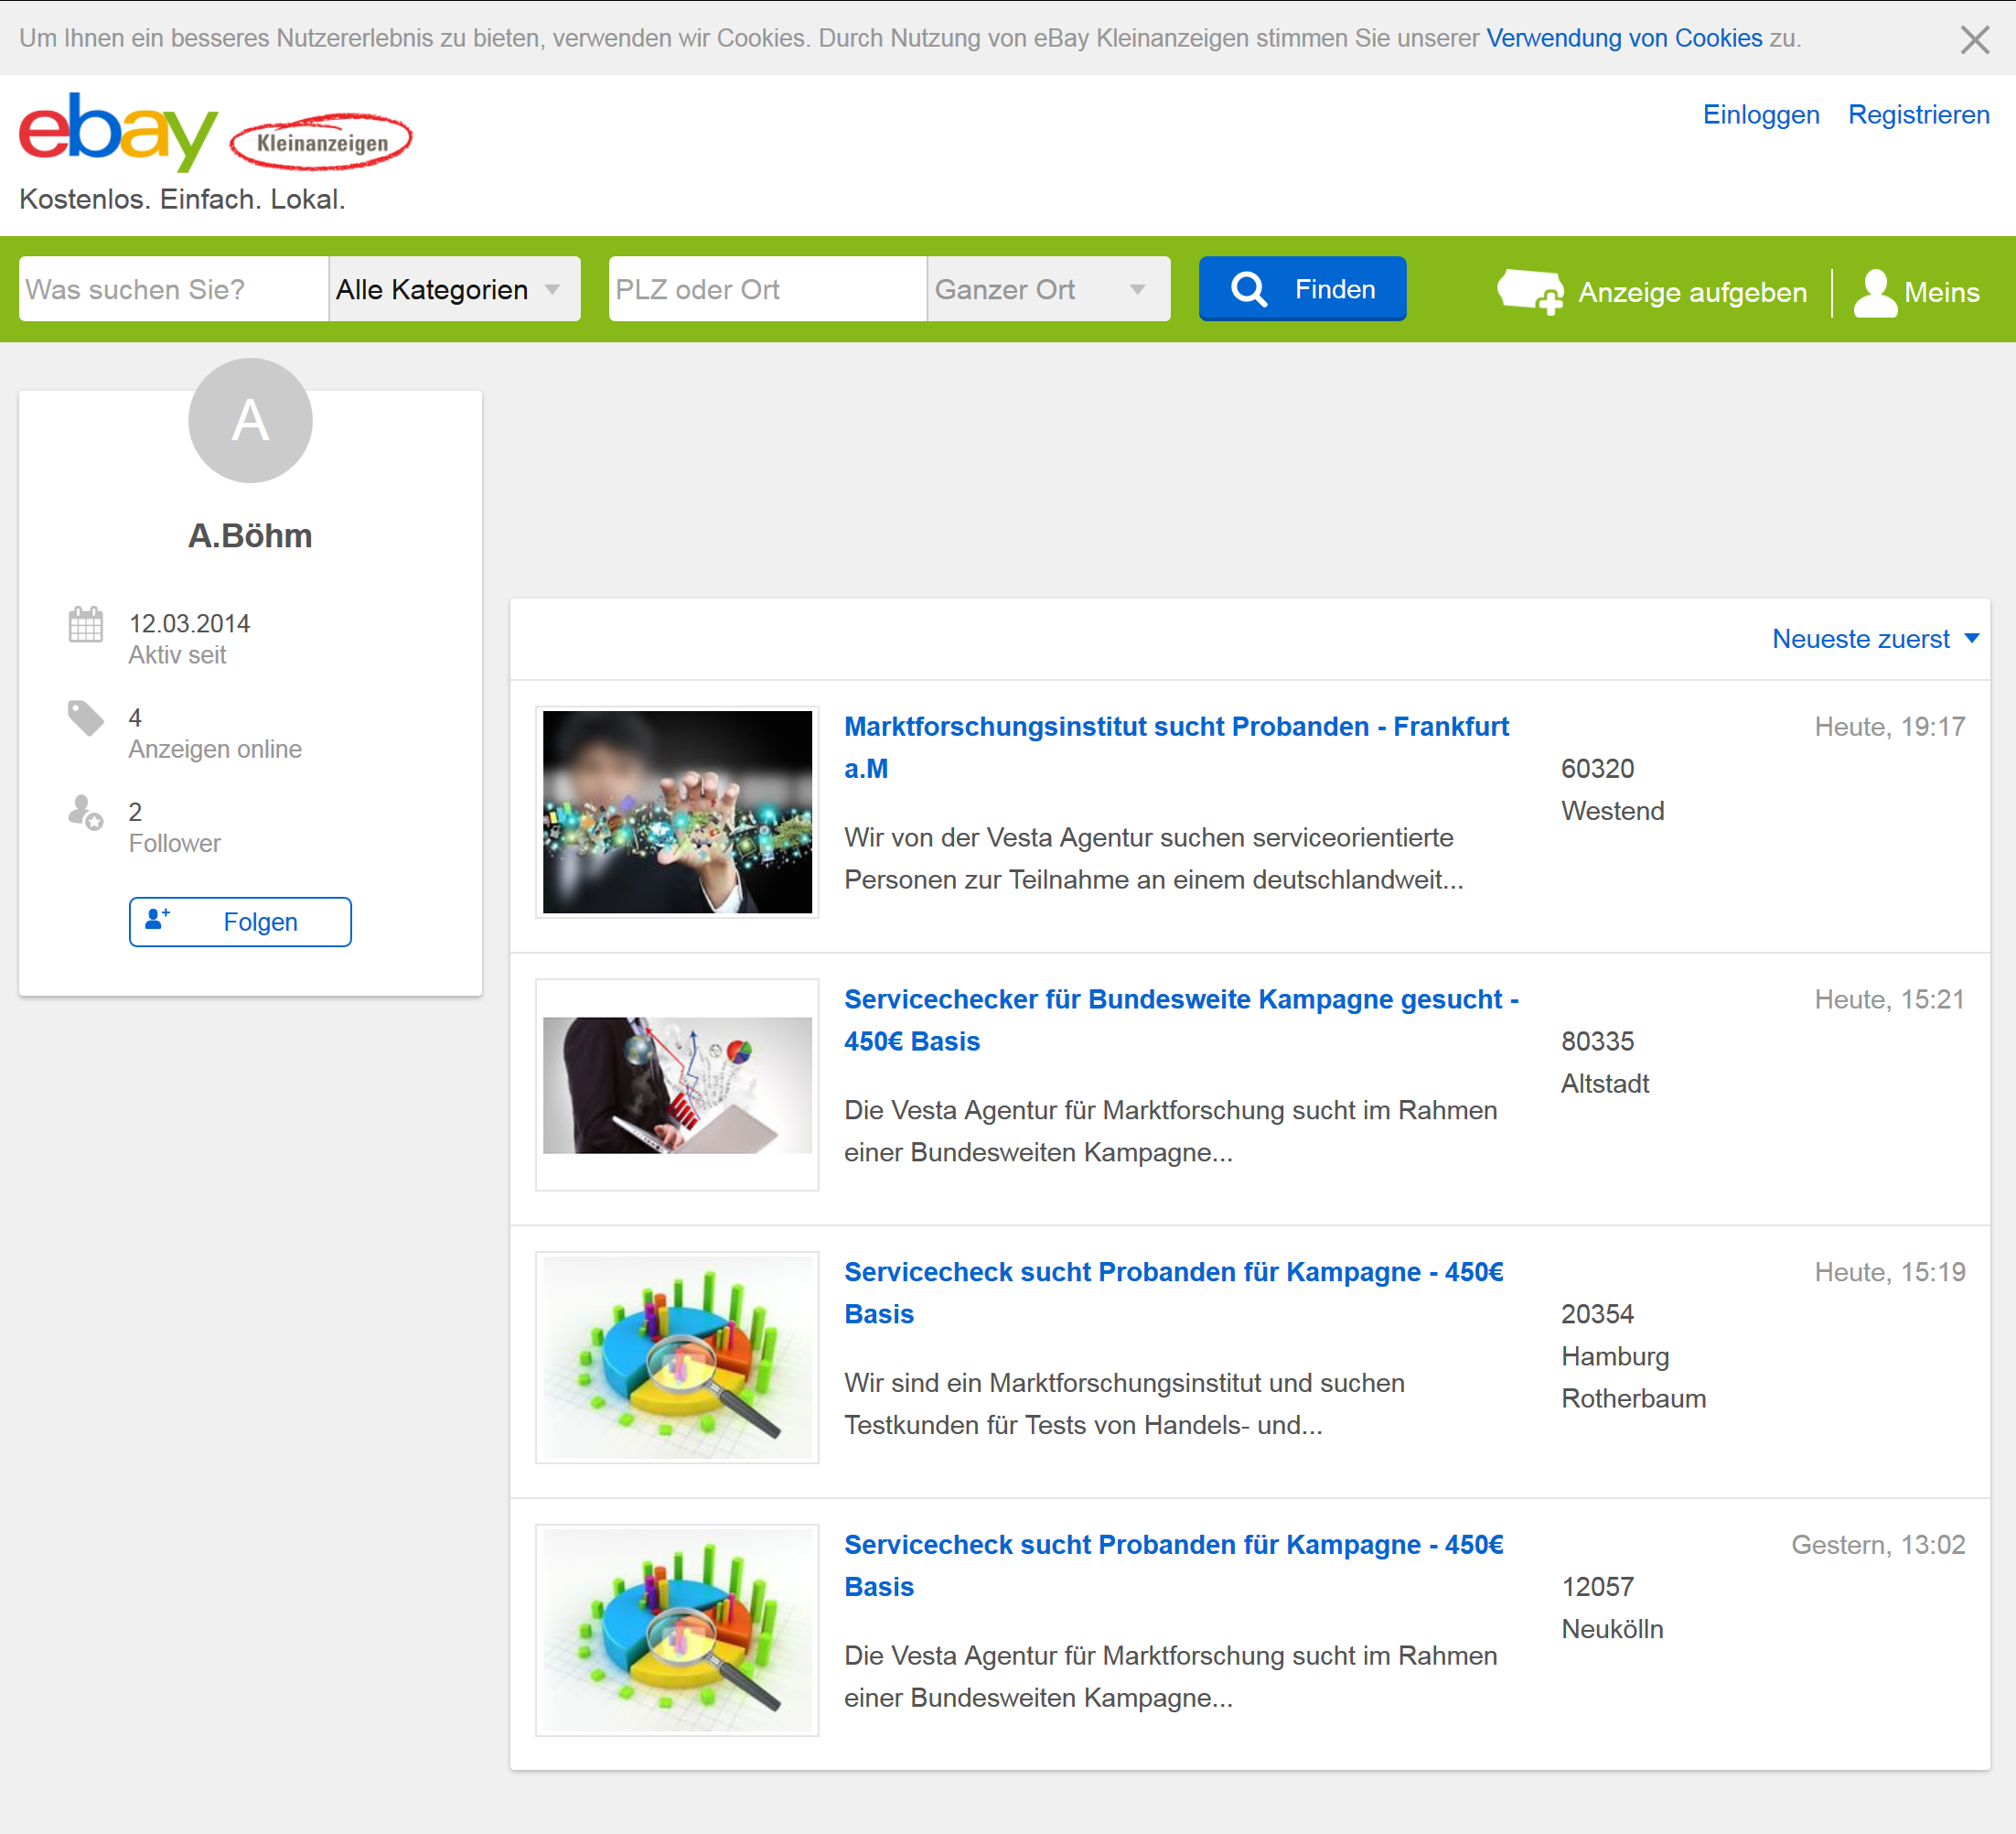Image resolution: width=2016 pixels, height=1834 pixels.
Task: Click the Anzeige aufgeben tag icon
Action: 1529,291
